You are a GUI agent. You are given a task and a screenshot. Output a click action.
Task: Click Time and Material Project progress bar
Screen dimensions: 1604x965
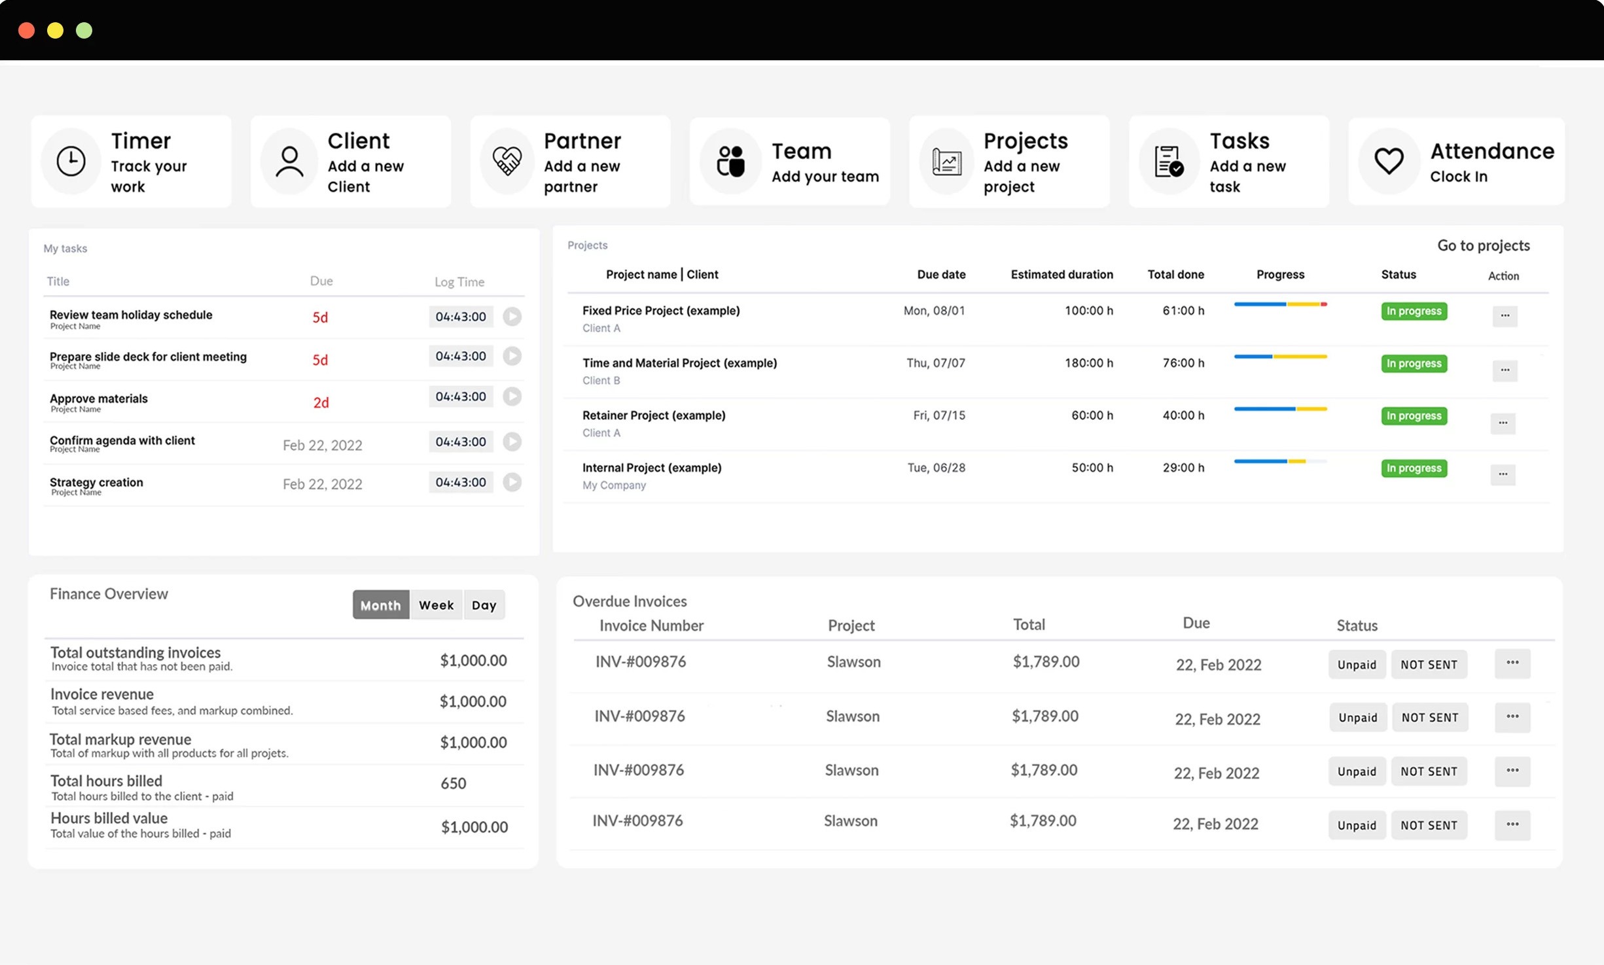[x=1280, y=357]
